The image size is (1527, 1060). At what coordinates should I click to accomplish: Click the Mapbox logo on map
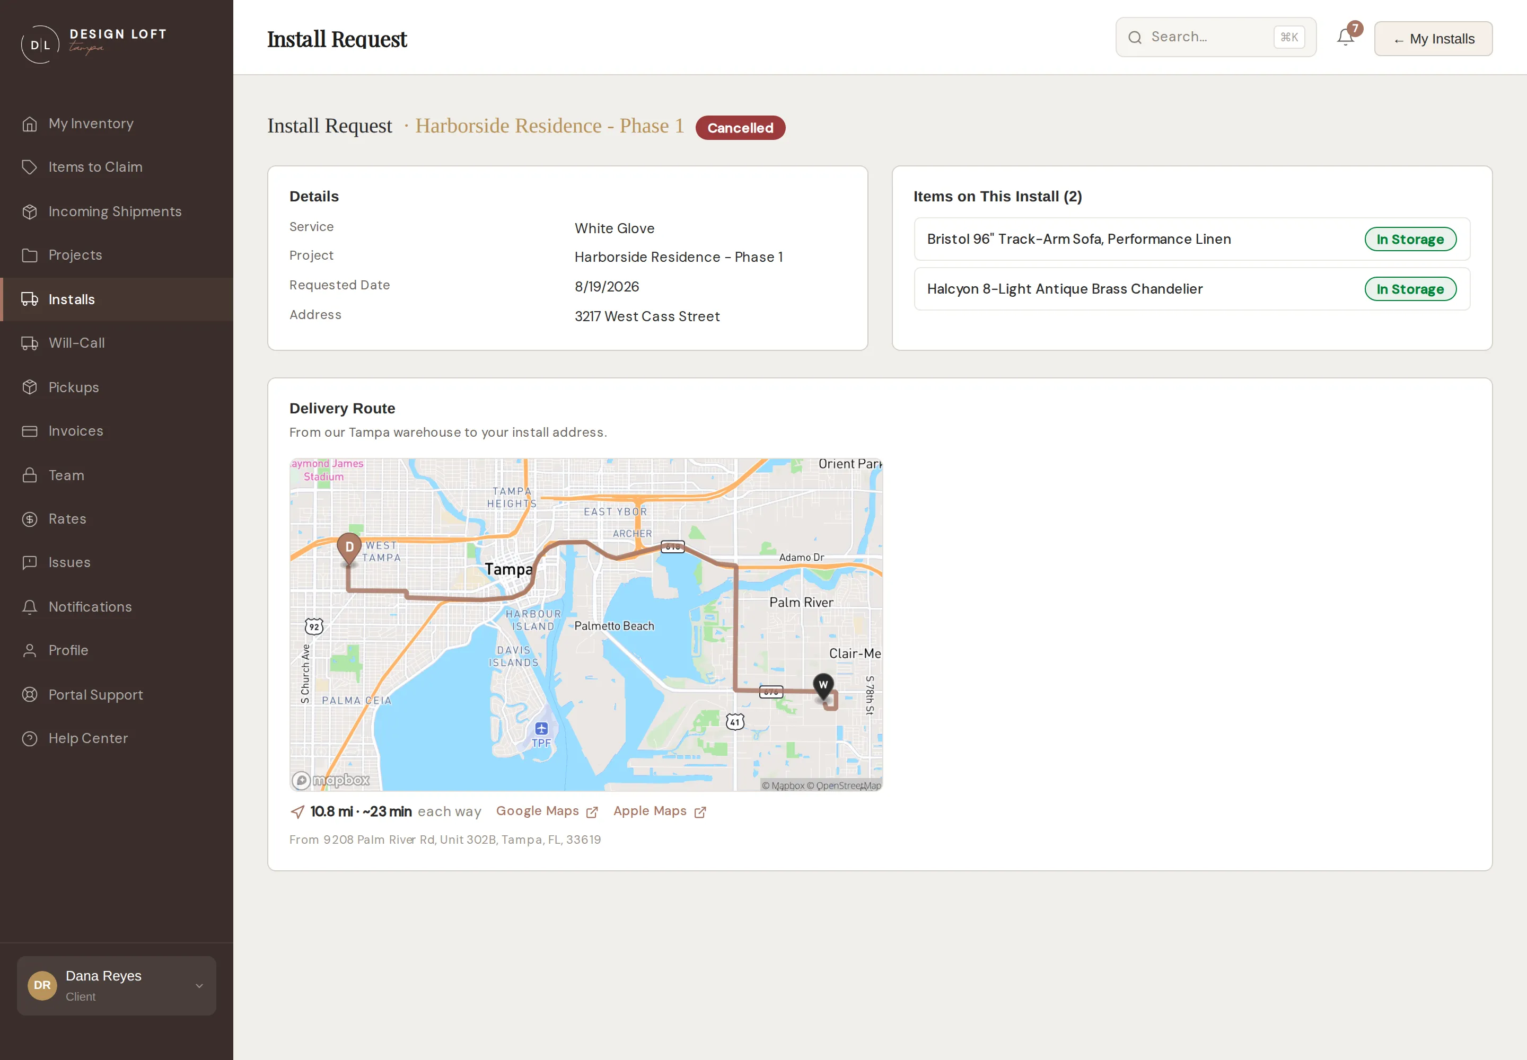(x=330, y=780)
